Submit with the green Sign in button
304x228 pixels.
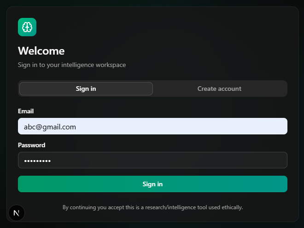(152, 184)
